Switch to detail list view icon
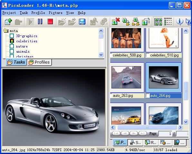Viewport: 192px width, 154px height. 168,22
